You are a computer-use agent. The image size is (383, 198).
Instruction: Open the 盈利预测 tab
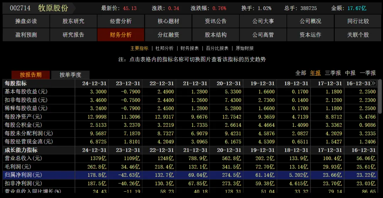click(x=26, y=35)
